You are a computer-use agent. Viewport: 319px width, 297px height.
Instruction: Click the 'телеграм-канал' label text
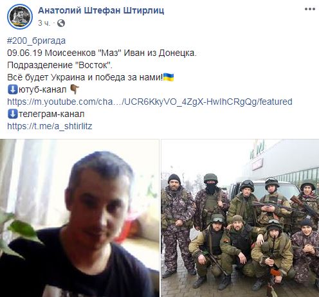coord(51,114)
